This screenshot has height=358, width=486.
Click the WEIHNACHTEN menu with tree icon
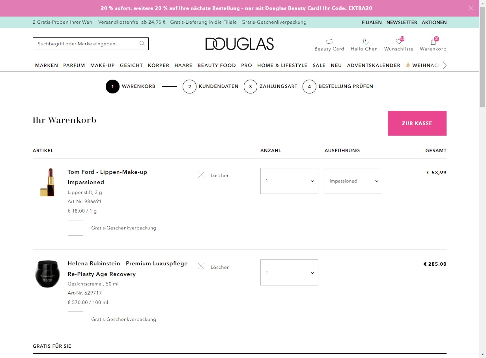click(424, 65)
